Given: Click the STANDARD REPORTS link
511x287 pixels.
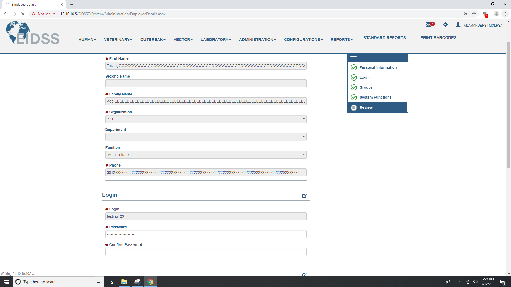Looking at the screenshot, I should pos(385,37).
